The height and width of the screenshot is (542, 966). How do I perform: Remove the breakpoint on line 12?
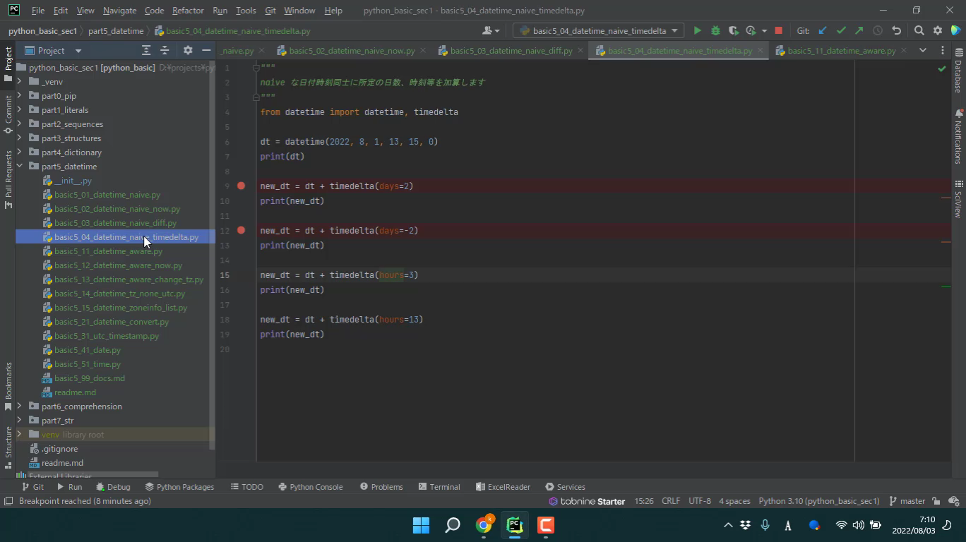pos(241,231)
